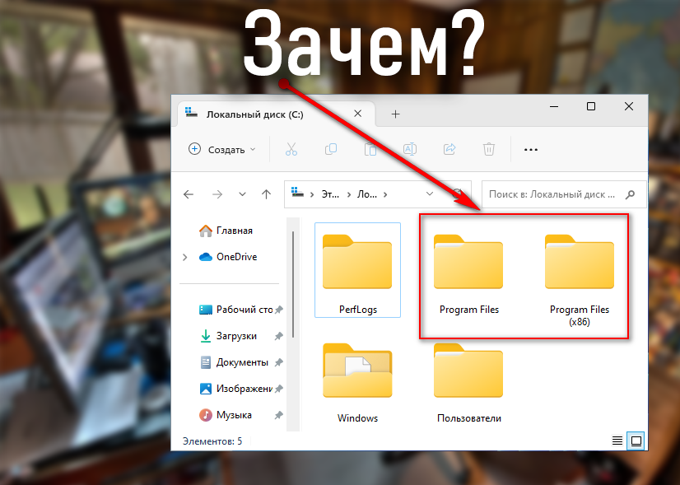Click pin icon next to Загрузки
Viewport: 680px width, 485px height.
click(x=279, y=336)
